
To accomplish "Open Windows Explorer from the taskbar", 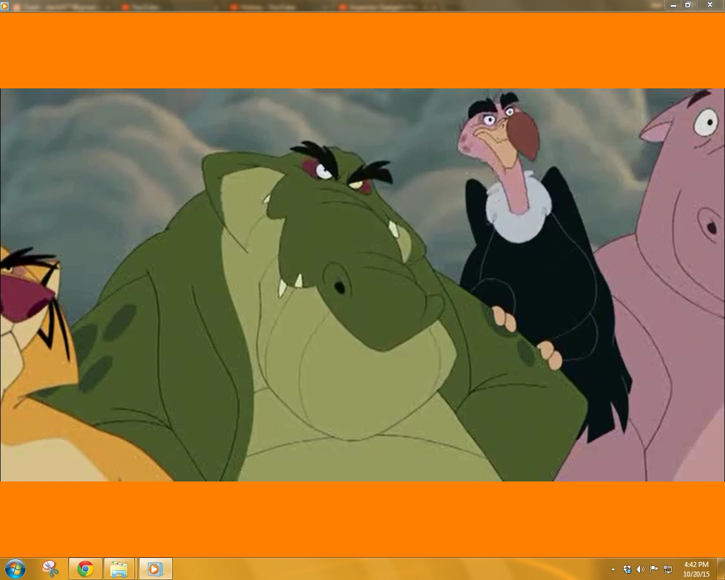I will pyautogui.click(x=119, y=569).
